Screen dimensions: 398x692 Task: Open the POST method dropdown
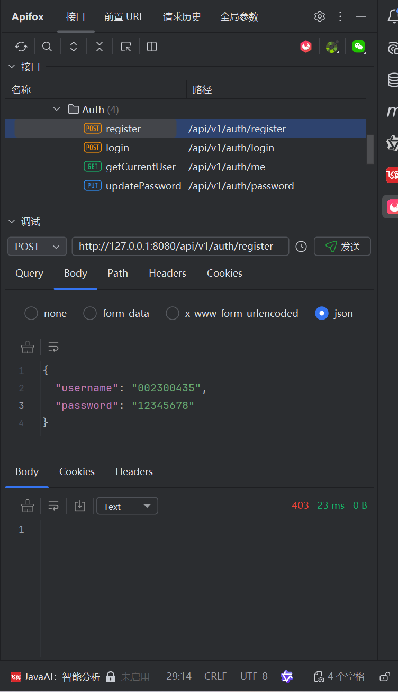(x=37, y=247)
